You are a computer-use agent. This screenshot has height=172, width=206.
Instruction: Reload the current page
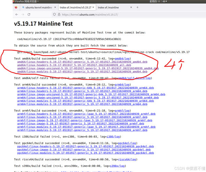(x=29, y=14)
